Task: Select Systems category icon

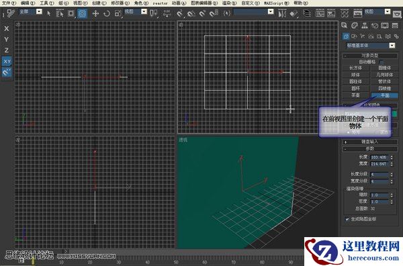Action: (x=396, y=36)
